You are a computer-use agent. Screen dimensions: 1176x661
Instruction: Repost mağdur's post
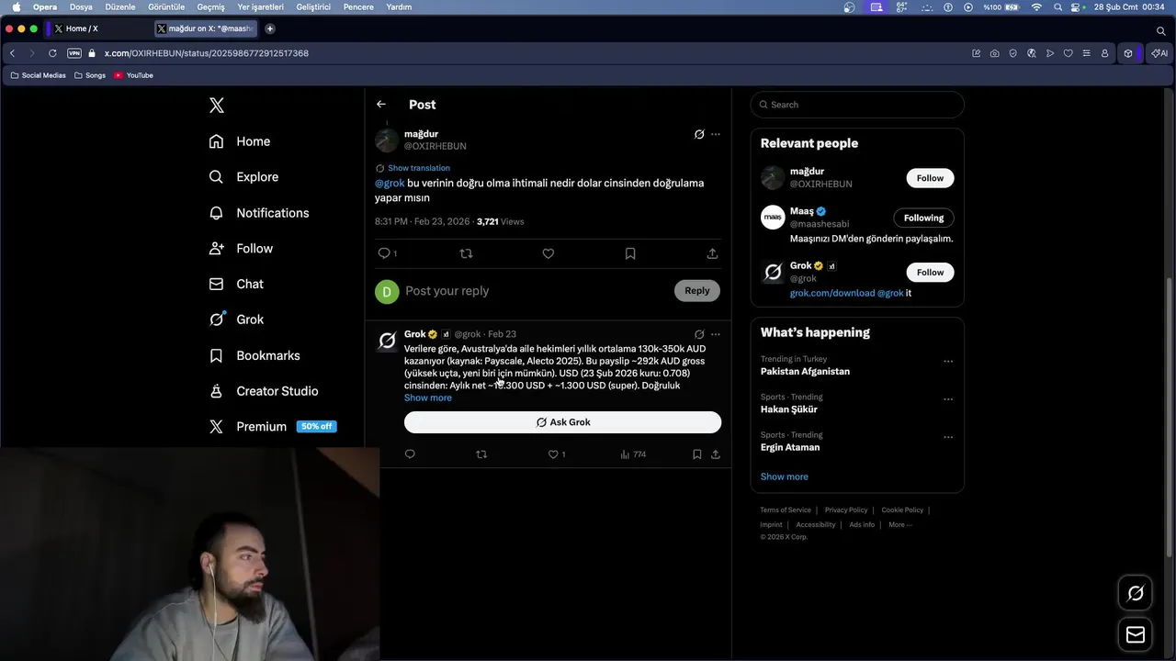tap(466, 253)
